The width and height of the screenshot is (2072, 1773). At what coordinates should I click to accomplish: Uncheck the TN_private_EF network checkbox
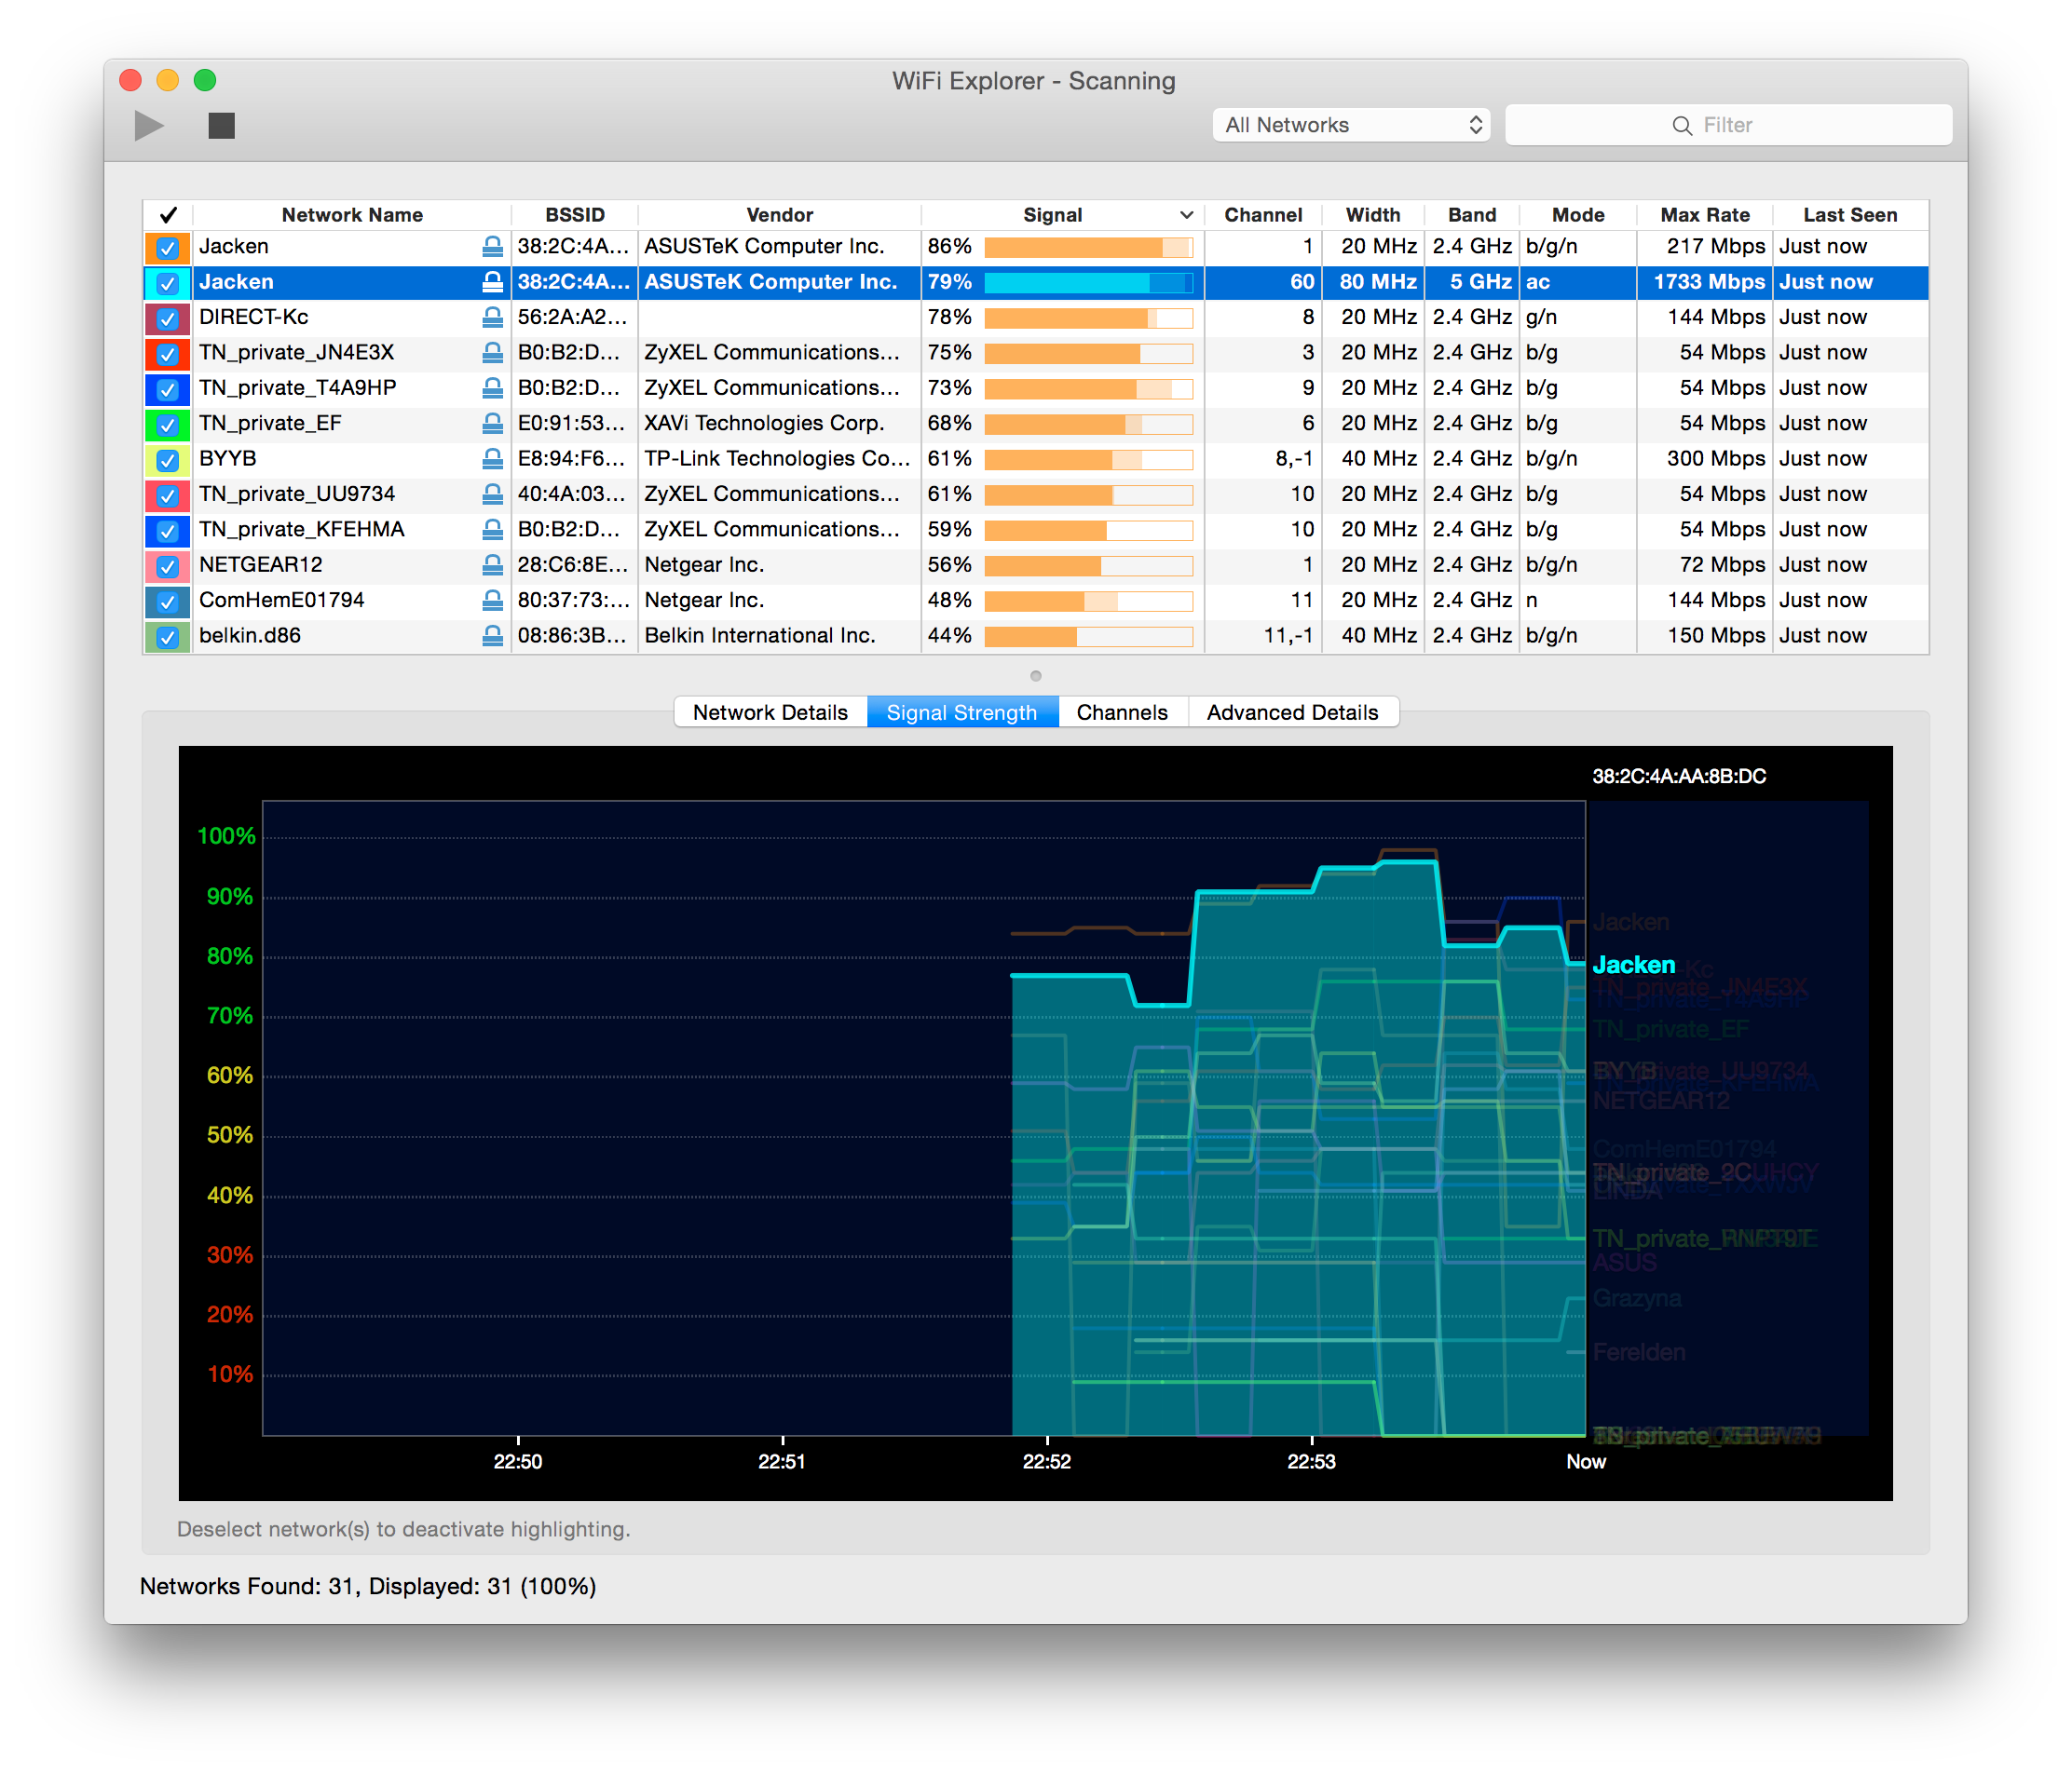coord(168,425)
